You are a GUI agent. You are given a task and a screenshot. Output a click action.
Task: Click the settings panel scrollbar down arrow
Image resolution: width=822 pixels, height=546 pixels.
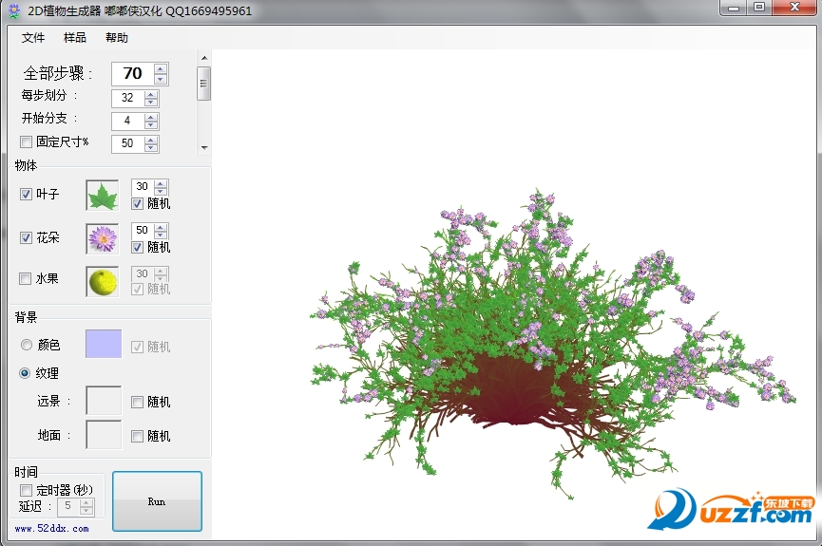coord(204,148)
